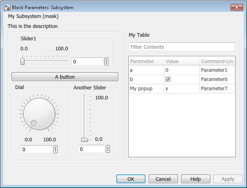Toggle the checkbox for parameter b
The width and height of the screenshot is (247, 188).
168,79
